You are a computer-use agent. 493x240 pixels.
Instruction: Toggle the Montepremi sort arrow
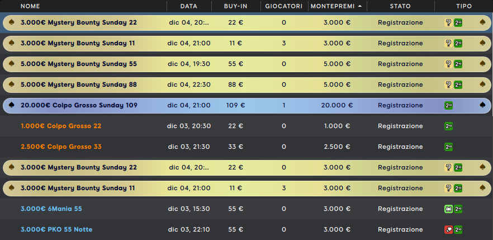(x=360, y=6)
